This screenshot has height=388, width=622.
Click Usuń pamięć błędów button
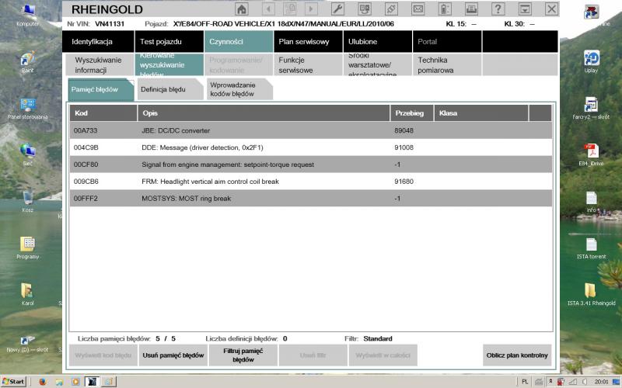(x=173, y=355)
